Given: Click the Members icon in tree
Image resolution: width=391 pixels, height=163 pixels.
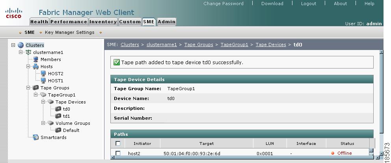Looking at the screenshot, I should coord(36,59).
